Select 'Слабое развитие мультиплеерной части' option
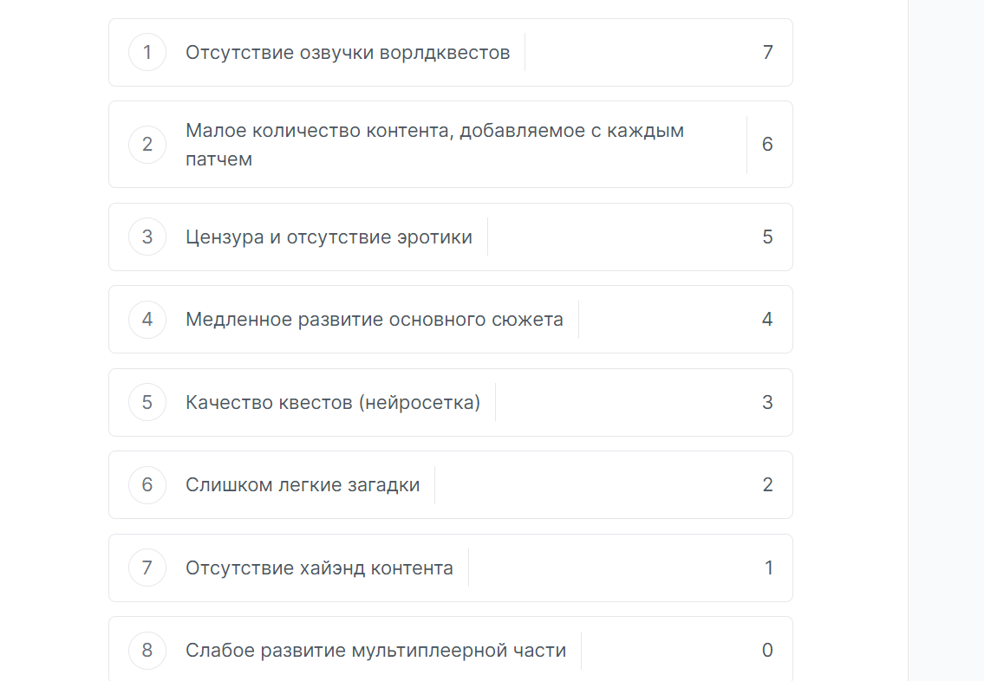Image resolution: width=984 pixels, height=681 pixels. point(376,651)
